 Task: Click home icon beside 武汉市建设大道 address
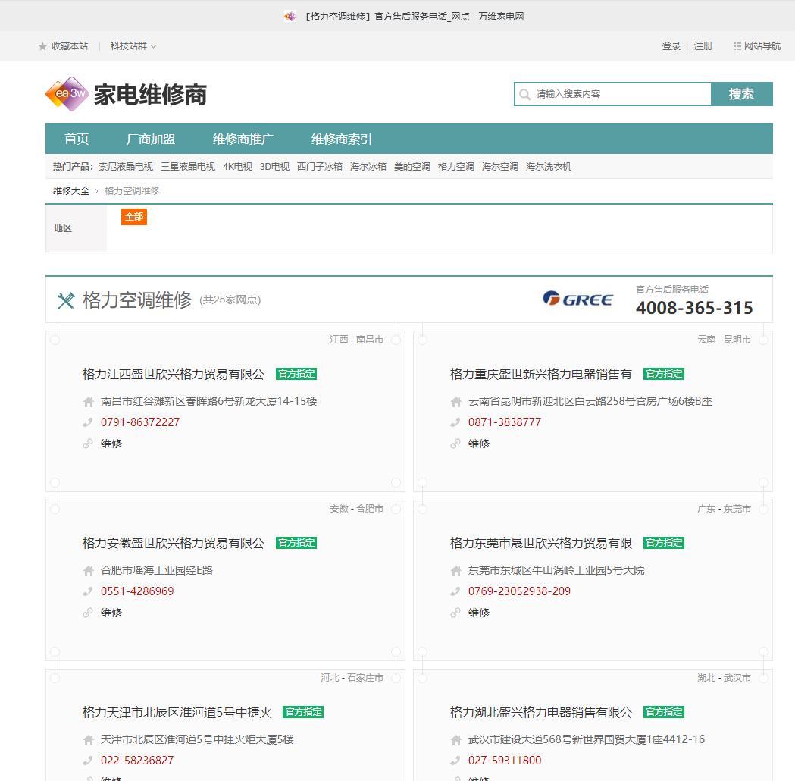click(455, 740)
